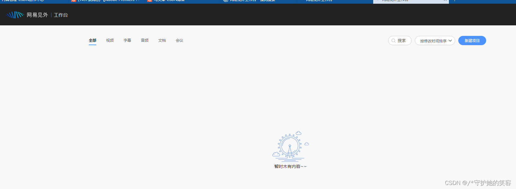
Task: Click the 网易见外 brand name
Action: 37,15
